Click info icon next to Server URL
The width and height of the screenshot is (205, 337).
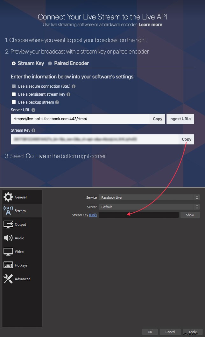33,110
